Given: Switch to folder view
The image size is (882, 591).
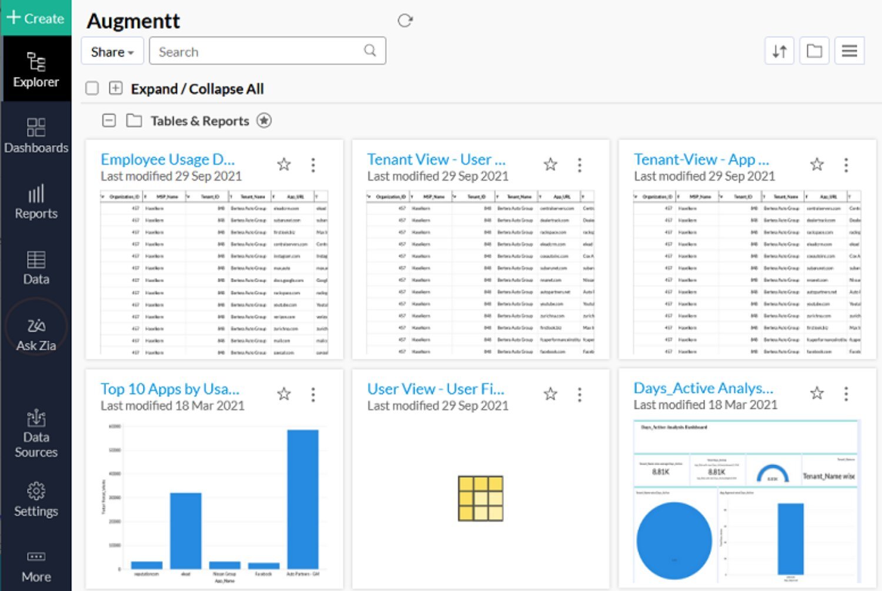Looking at the screenshot, I should (814, 51).
